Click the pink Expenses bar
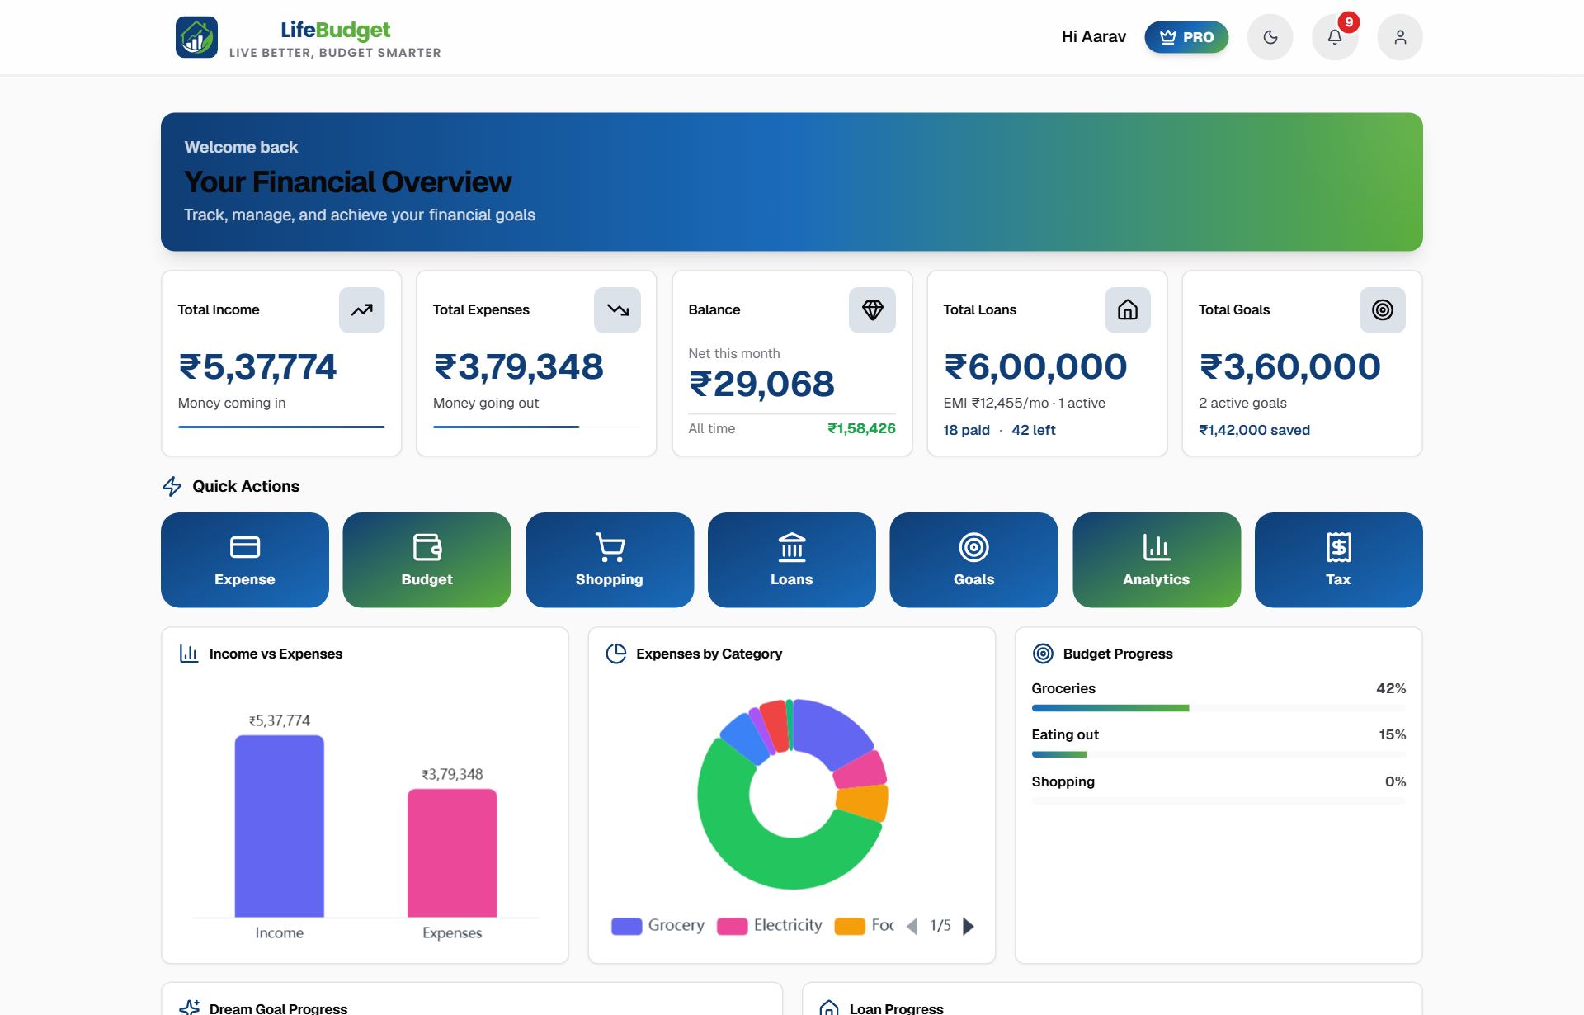The height and width of the screenshot is (1015, 1584). [452, 853]
